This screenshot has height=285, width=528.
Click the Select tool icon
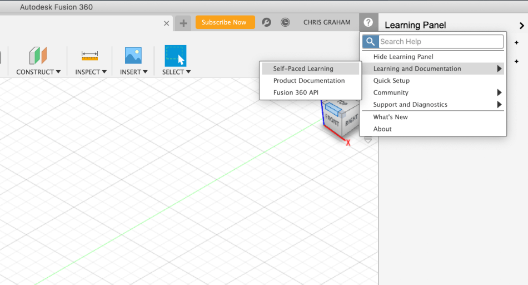tap(176, 56)
